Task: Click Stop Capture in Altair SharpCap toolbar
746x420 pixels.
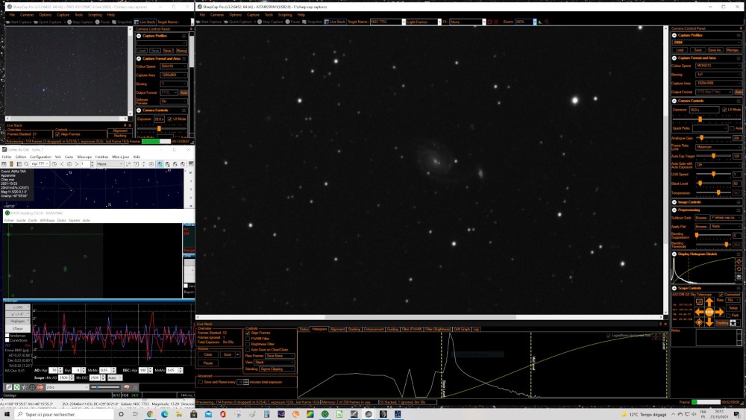Action: [x=270, y=22]
